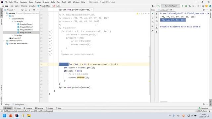Switch to the TODO tool window tab
212x119 pixels.
tap(18, 108)
